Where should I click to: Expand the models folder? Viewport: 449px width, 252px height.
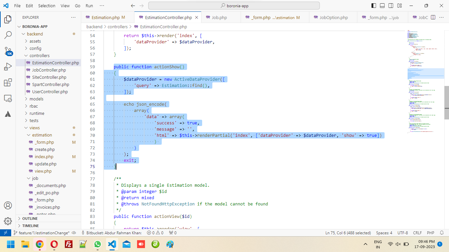(48, 99)
